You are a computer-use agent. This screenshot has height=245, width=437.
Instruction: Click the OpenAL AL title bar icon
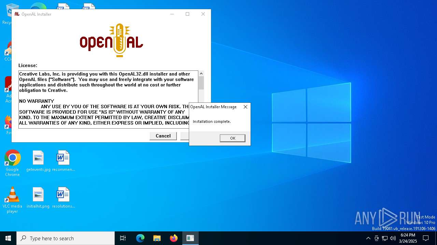[x=17, y=14]
